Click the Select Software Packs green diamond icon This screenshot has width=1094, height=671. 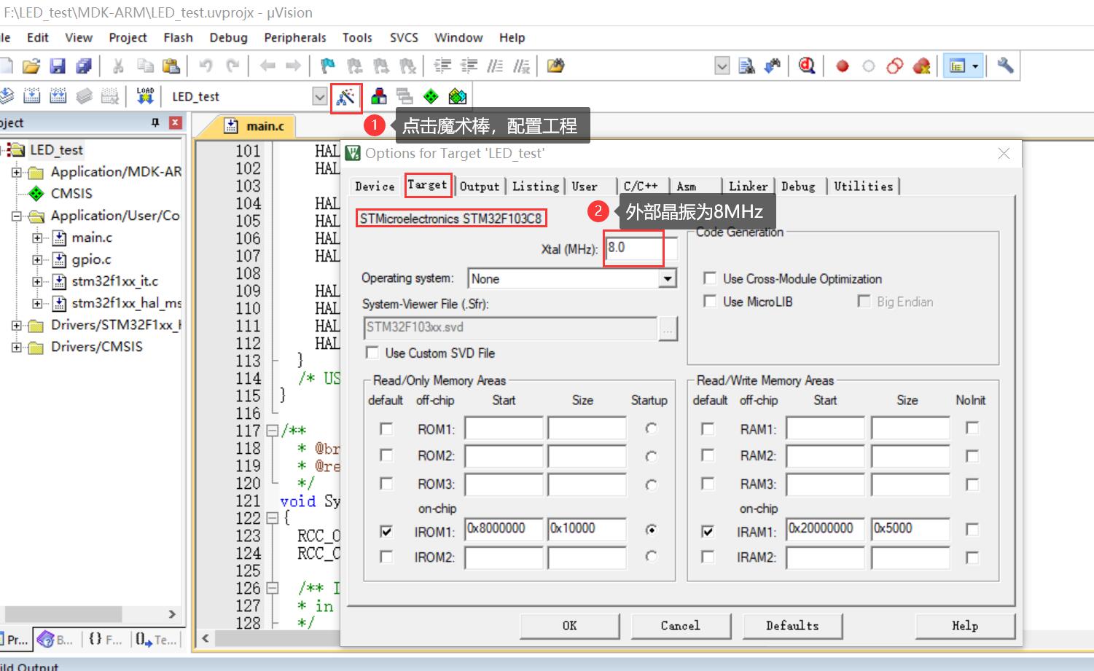point(431,96)
